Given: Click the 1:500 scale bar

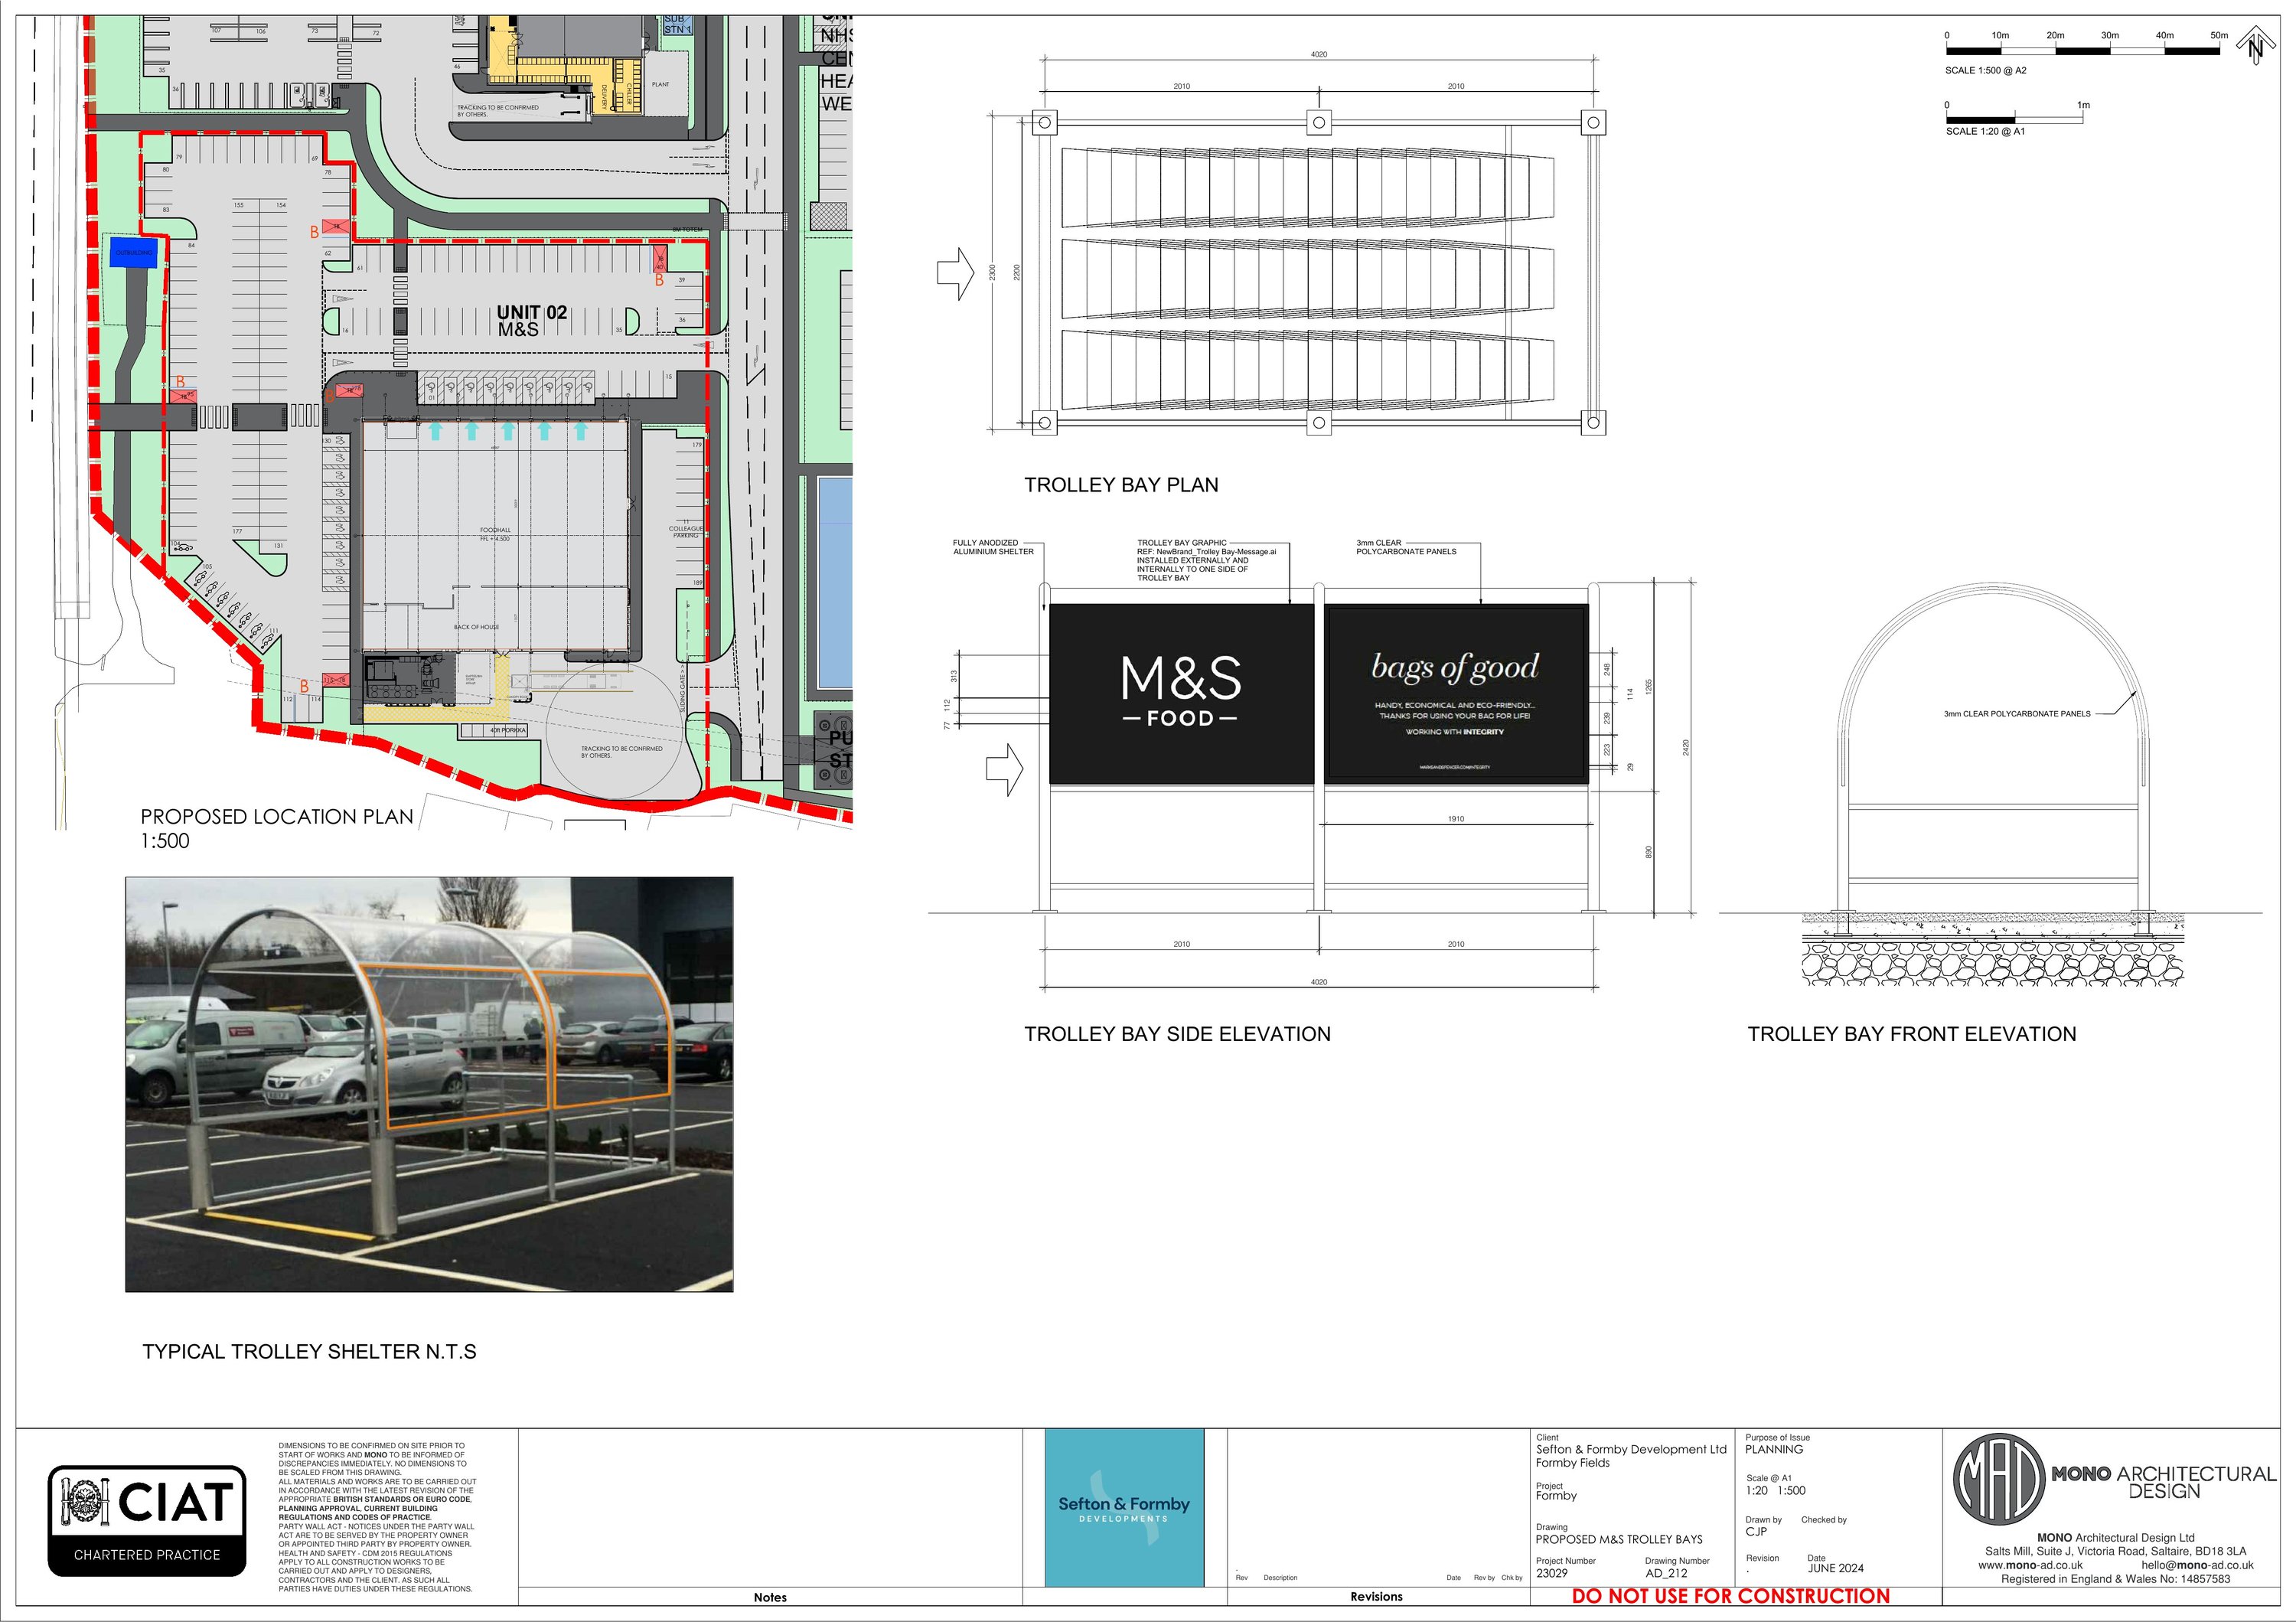Looking at the screenshot, I should (x=2082, y=50).
